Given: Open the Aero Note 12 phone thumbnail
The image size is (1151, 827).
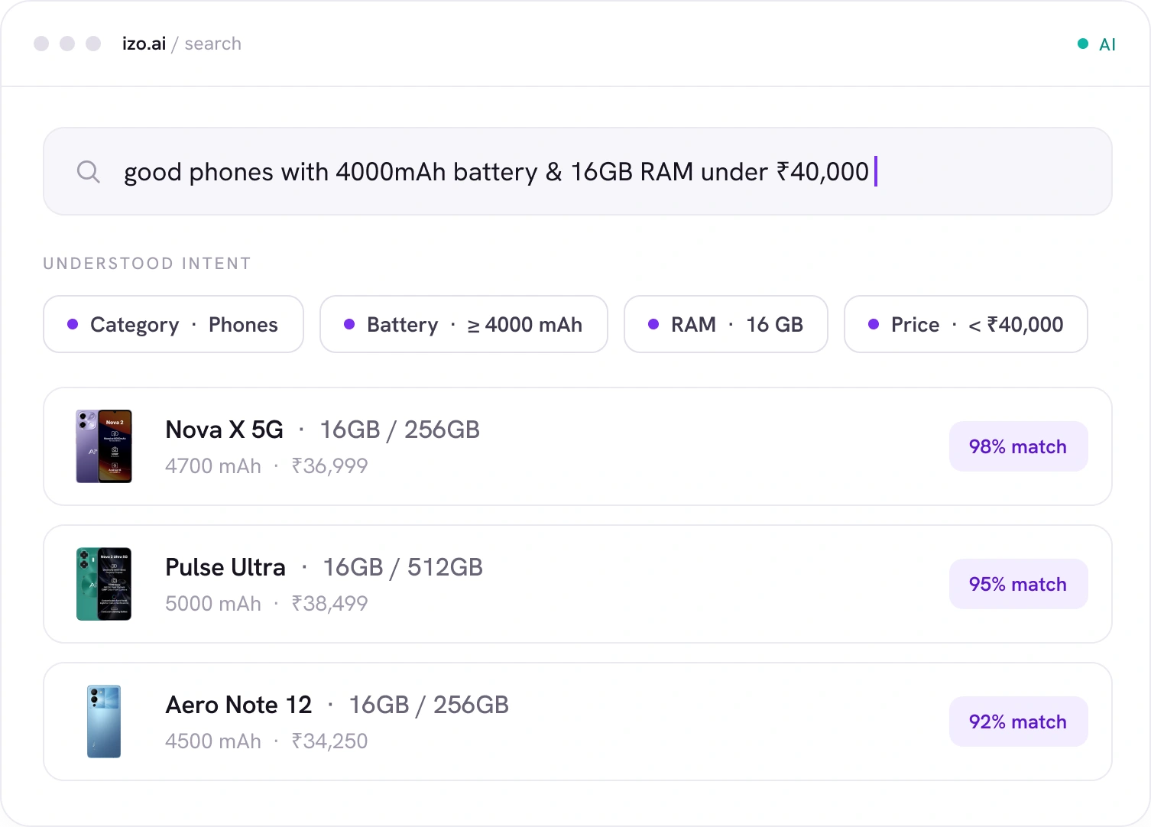Looking at the screenshot, I should point(104,722).
